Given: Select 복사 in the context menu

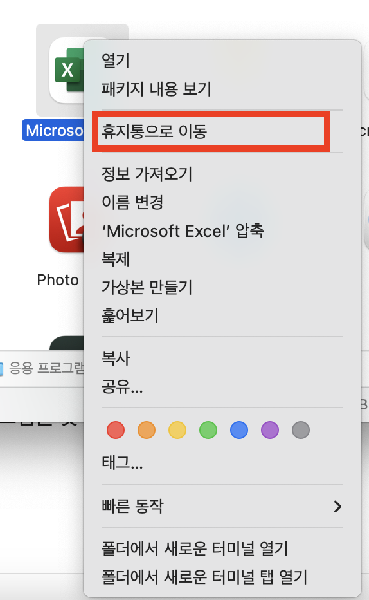Looking at the screenshot, I should tap(116, 358).
